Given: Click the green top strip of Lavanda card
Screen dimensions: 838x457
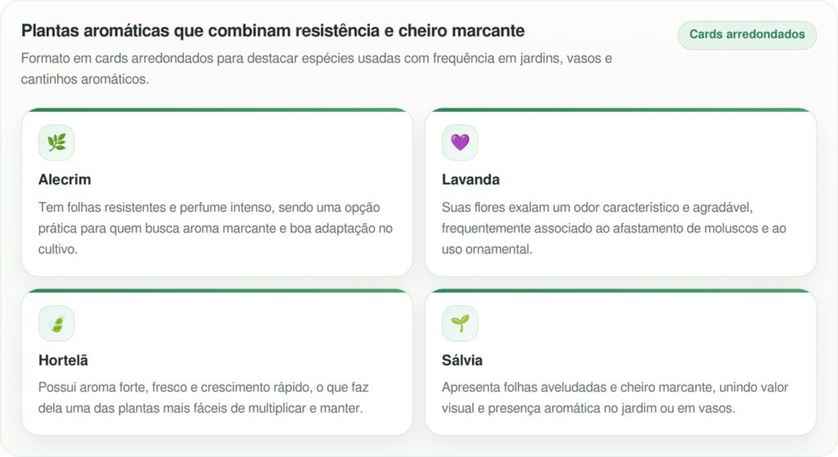Looking at the screenshot, I should [x=620, y=110].
